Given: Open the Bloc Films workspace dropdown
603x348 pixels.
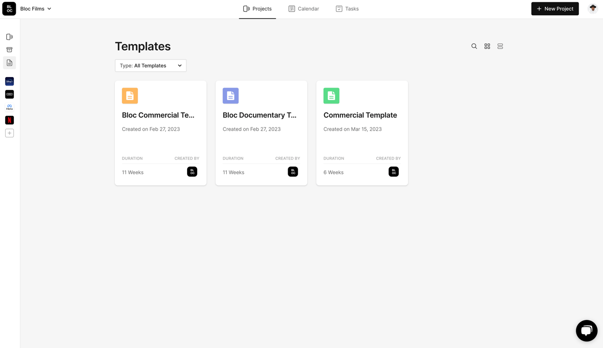Looking at the screenshot, I should click(36, 9).
